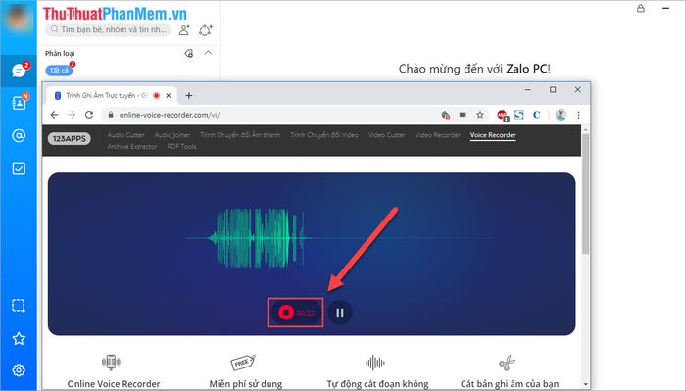The height and width of the screenshot is (391, 686).
Task: Open PDF Tools menu item
Action: (x=181, y=147)
